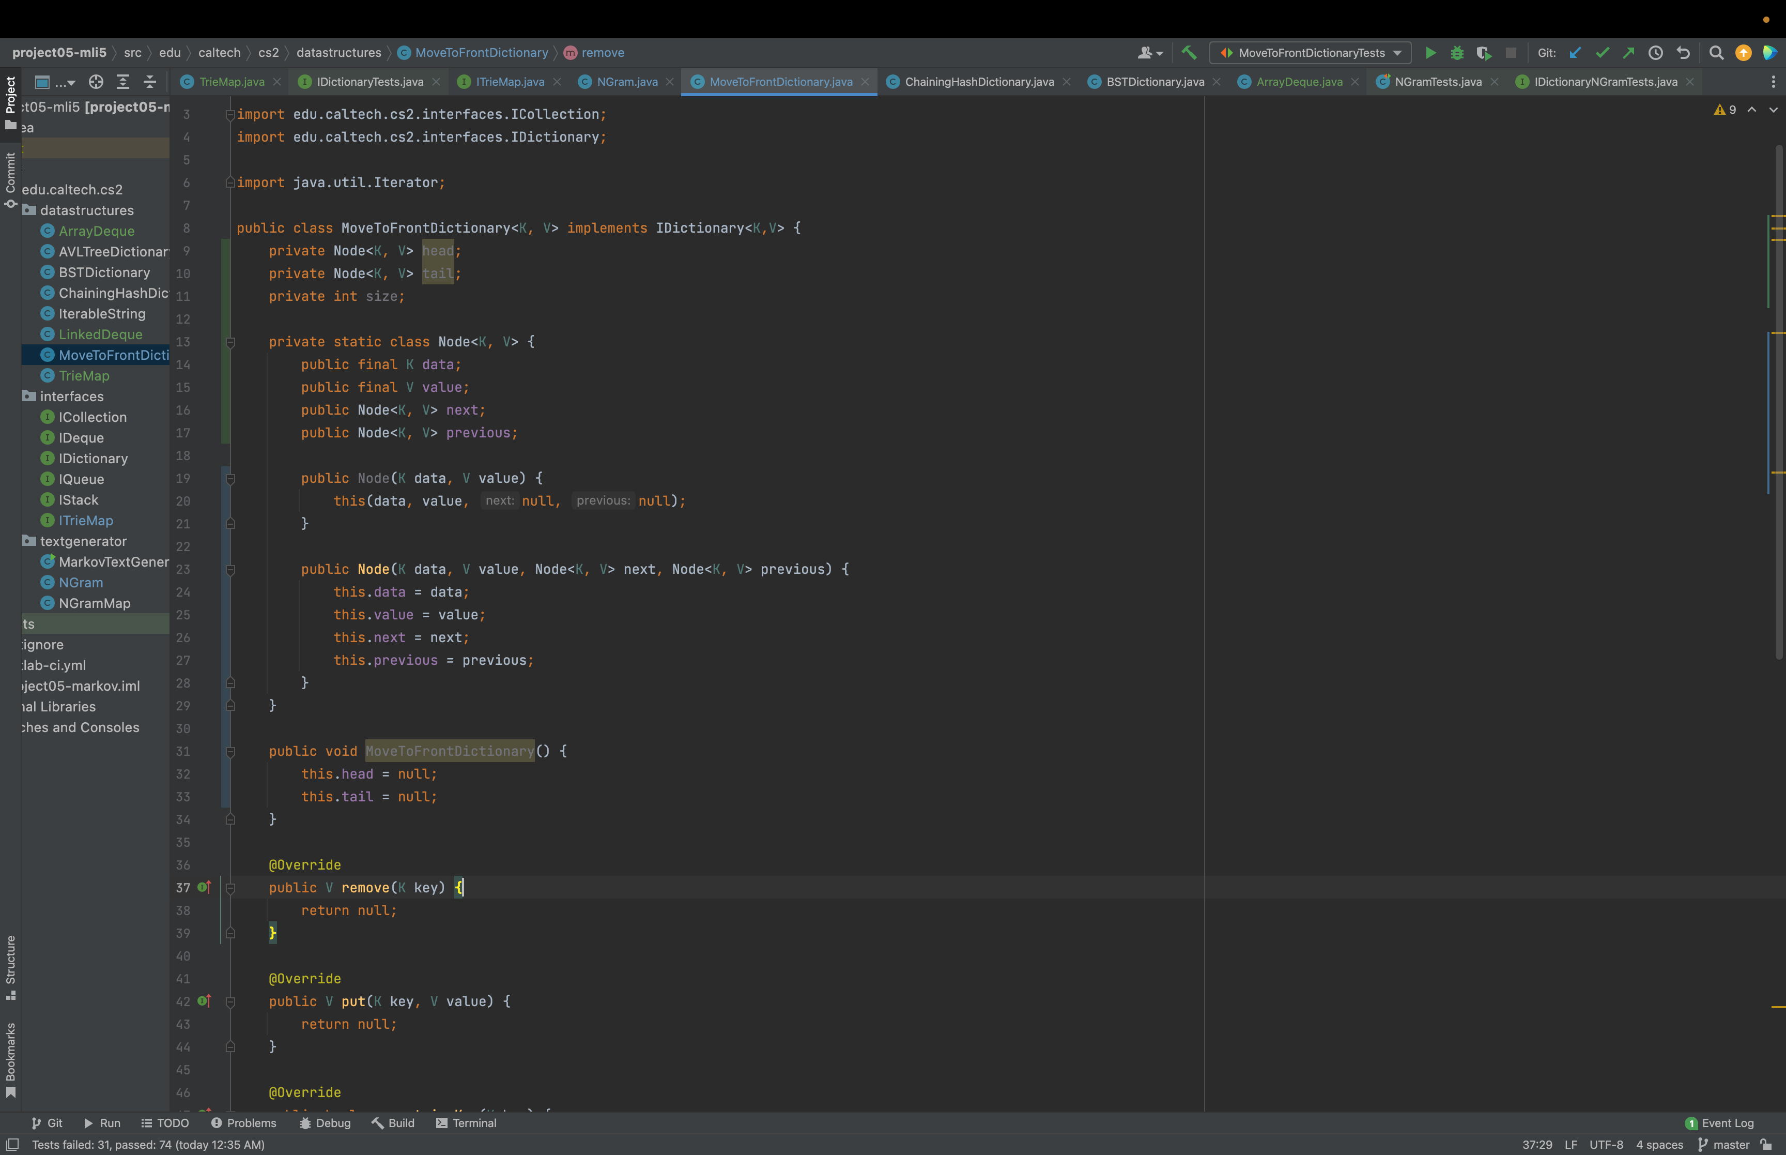This screenshot has height=1155, width=1786.
Task: Build project using the hammer icon
Action: click(x=1189, y=53)
